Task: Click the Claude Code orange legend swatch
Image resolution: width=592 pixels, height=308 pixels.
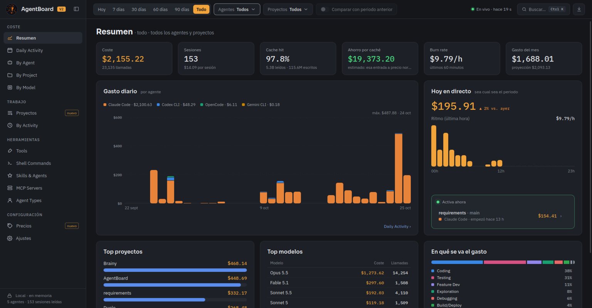Action: pos(105,105)
